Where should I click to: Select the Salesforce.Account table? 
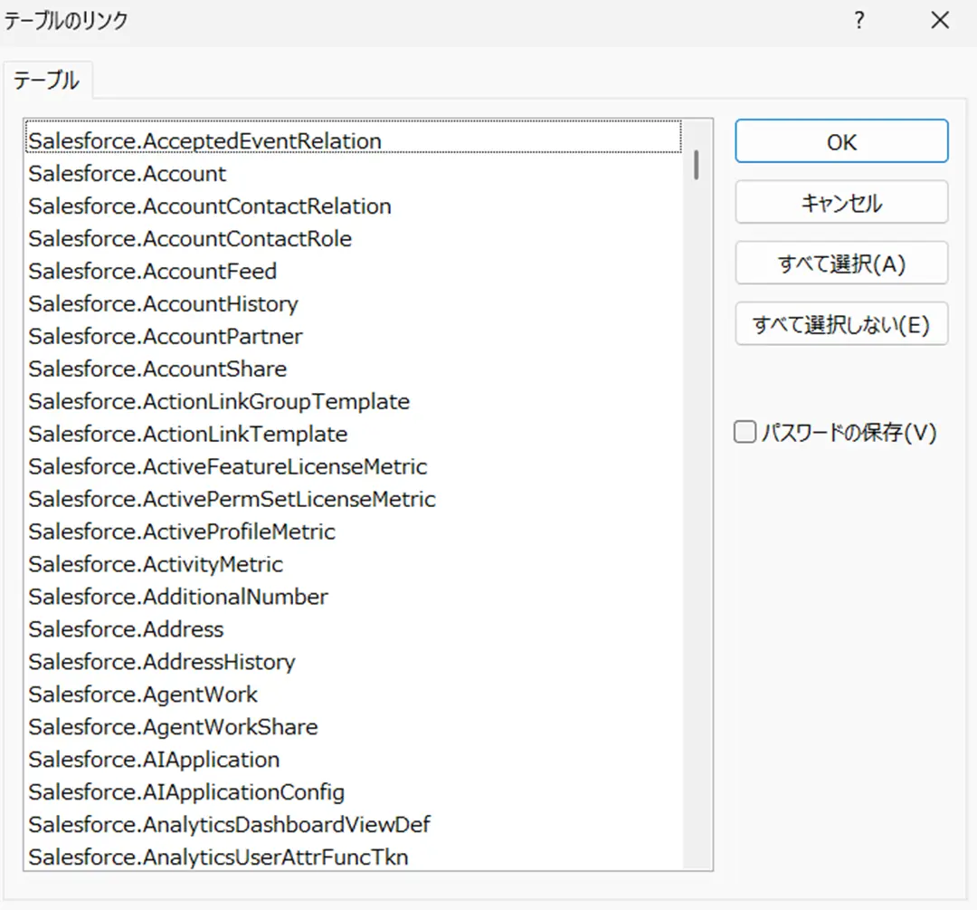point(127,173)
